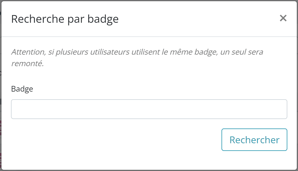The width and height of the screenshot is (298, 171).
Task: Click the phrase un seul sera
Action: tap(242, 52)
